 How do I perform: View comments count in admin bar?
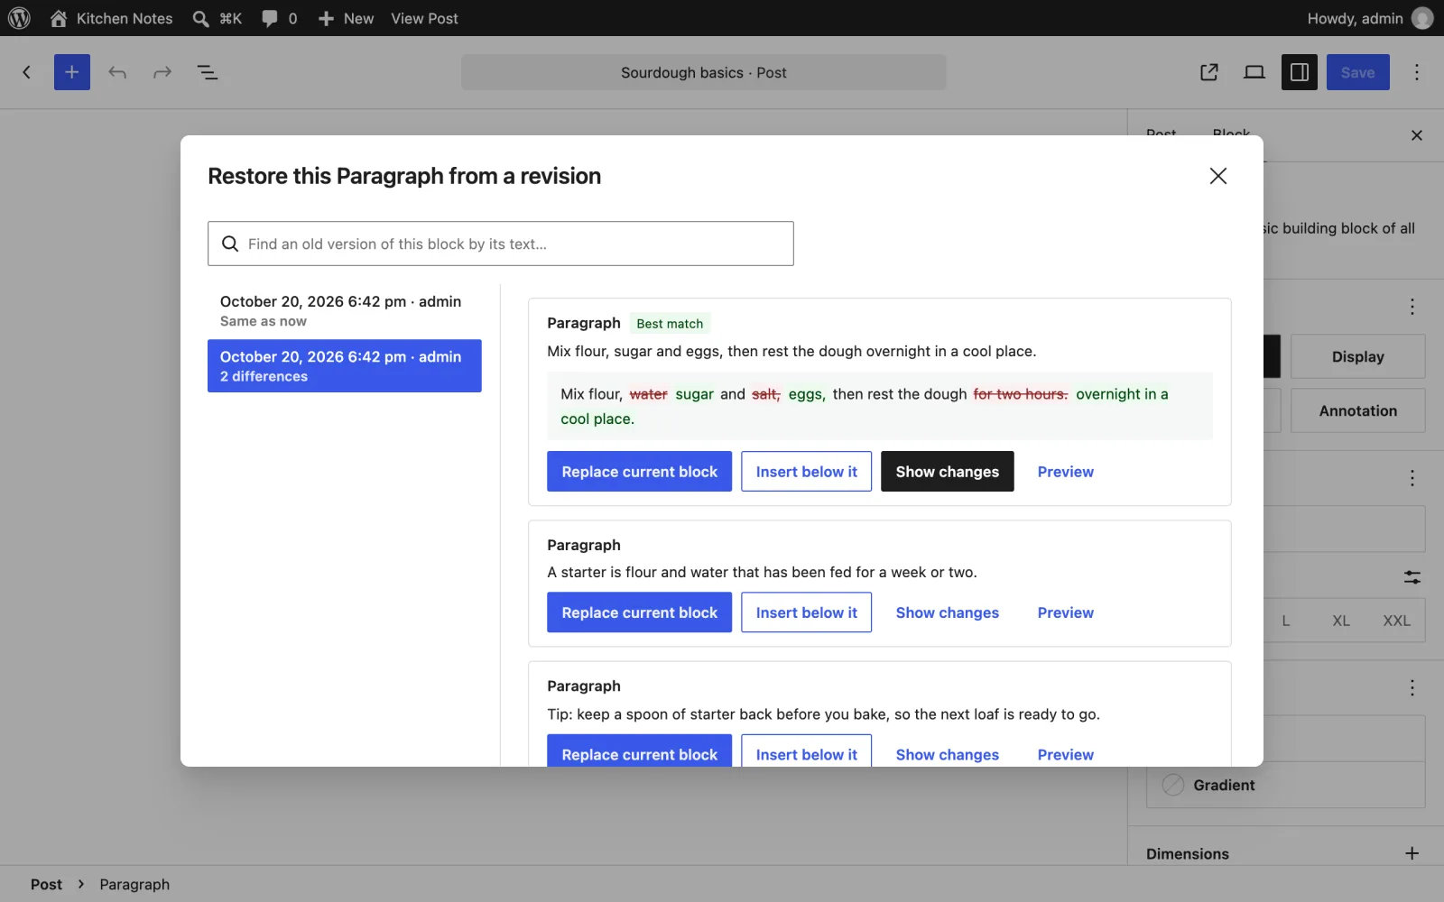(x=279, y=18)
